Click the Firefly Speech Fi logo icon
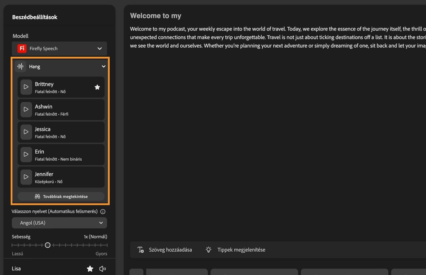The image size is (426, 275). click(x=22, y=48)
